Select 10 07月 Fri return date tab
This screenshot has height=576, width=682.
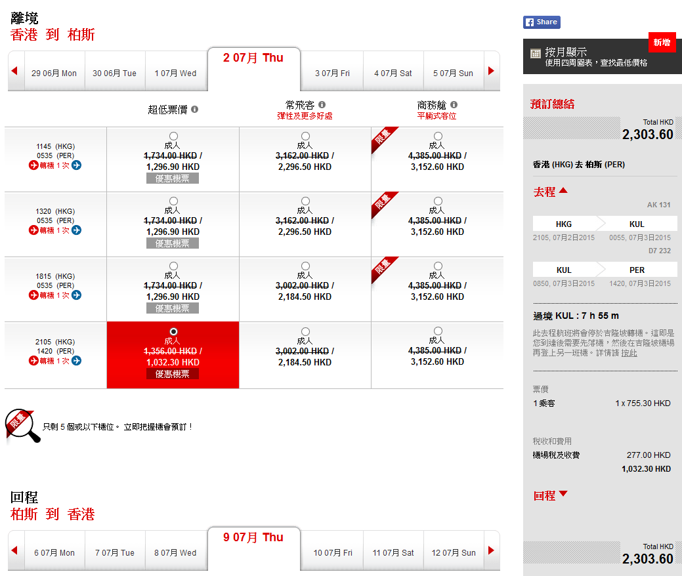pos(332,553)
